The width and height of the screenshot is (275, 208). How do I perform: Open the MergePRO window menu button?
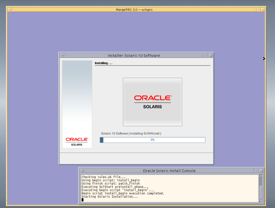click(x=10, y=10)
